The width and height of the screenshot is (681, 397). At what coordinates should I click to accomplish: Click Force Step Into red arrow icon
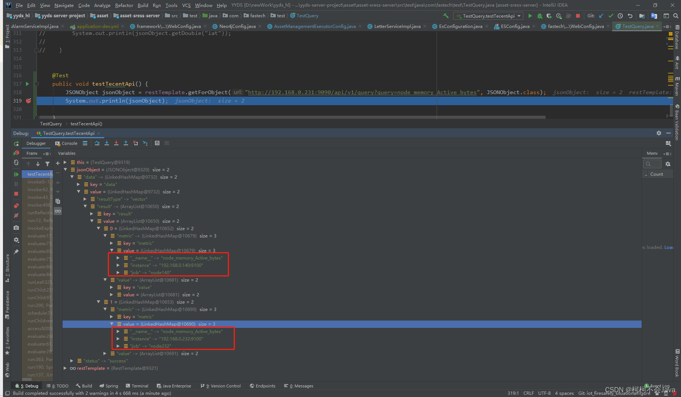[116, 143]
